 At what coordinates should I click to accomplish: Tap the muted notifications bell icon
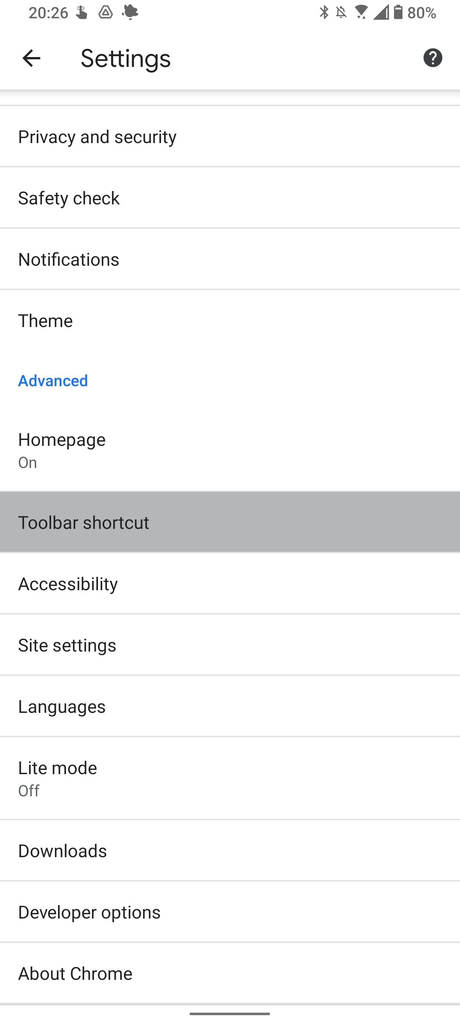341,12
